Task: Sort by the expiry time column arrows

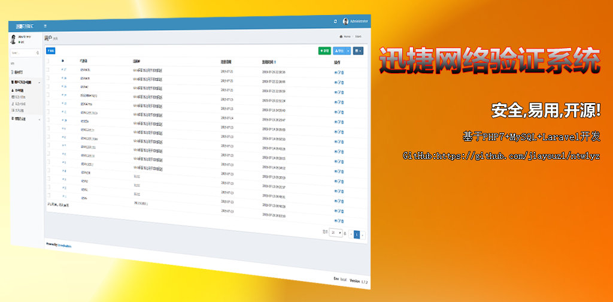Action: (275, 62)
